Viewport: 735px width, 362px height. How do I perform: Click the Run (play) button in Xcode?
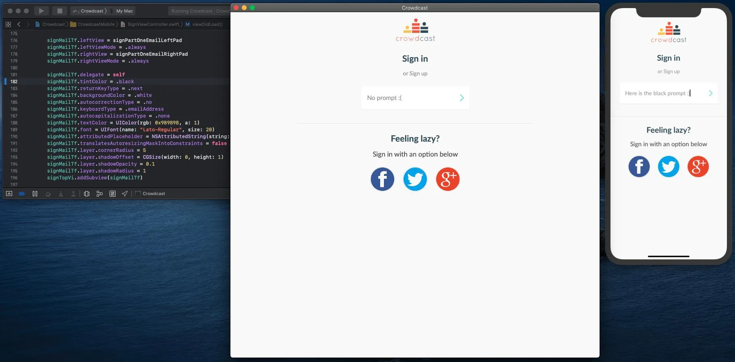coord(41,11)
